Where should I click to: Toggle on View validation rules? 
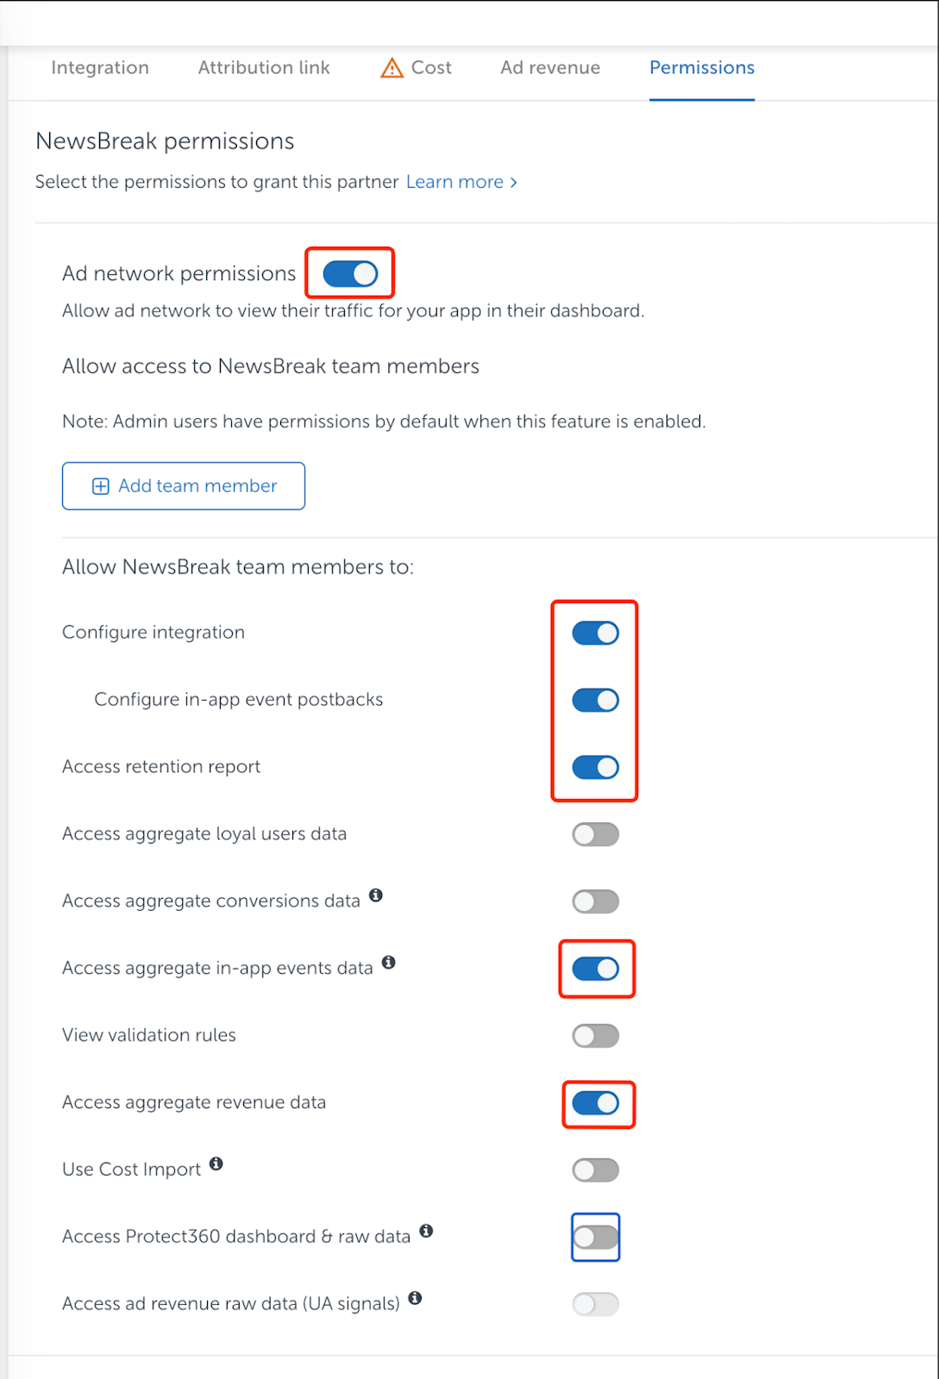[x=595, y=1036]
